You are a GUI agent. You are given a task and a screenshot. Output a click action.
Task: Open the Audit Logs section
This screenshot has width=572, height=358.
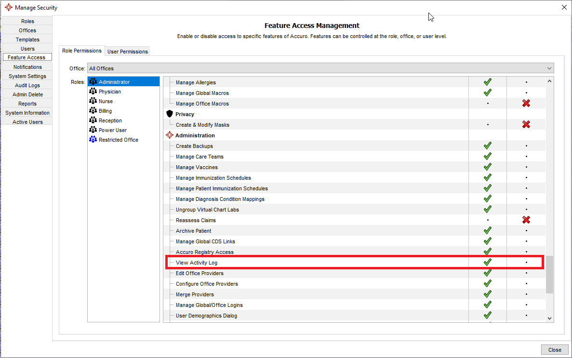[x=27, y=85]
